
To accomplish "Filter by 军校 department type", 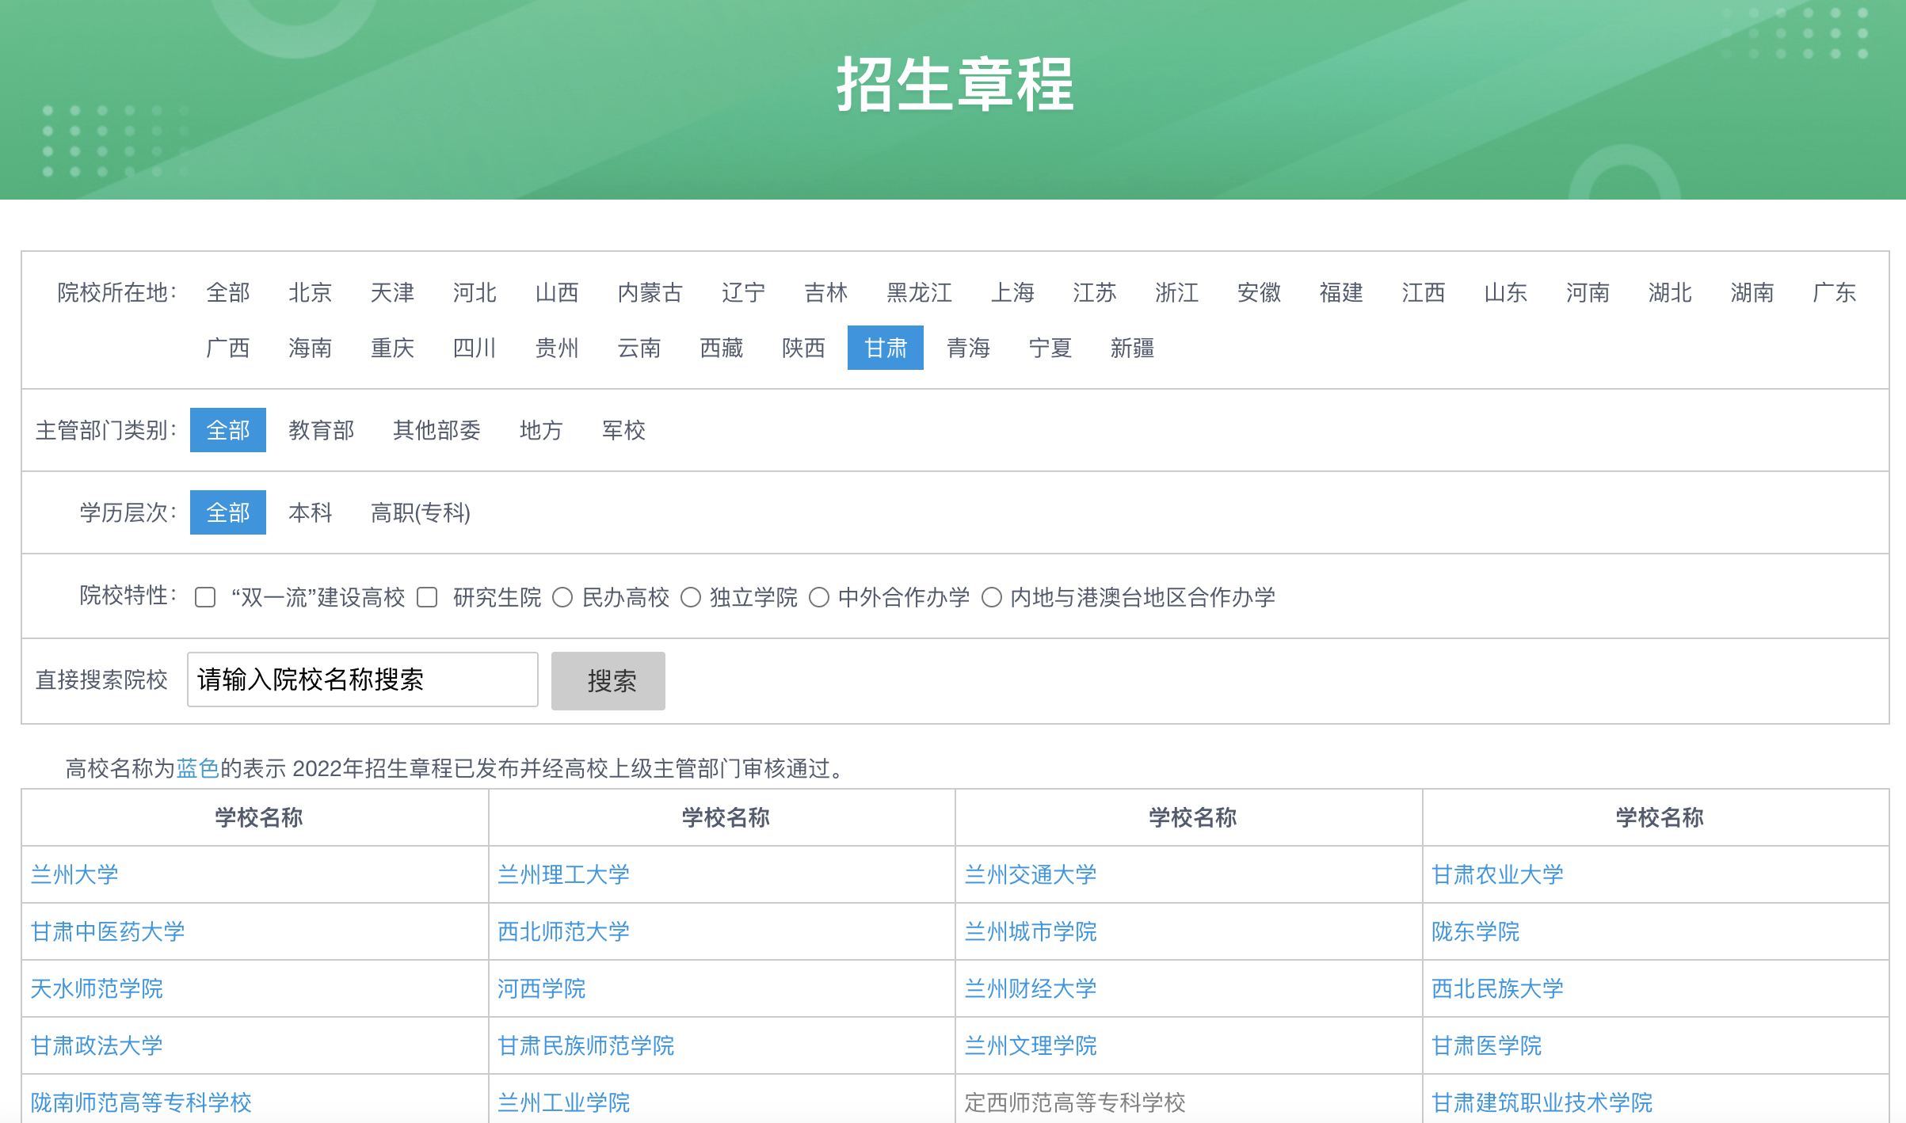I will [x=623, y=430].
